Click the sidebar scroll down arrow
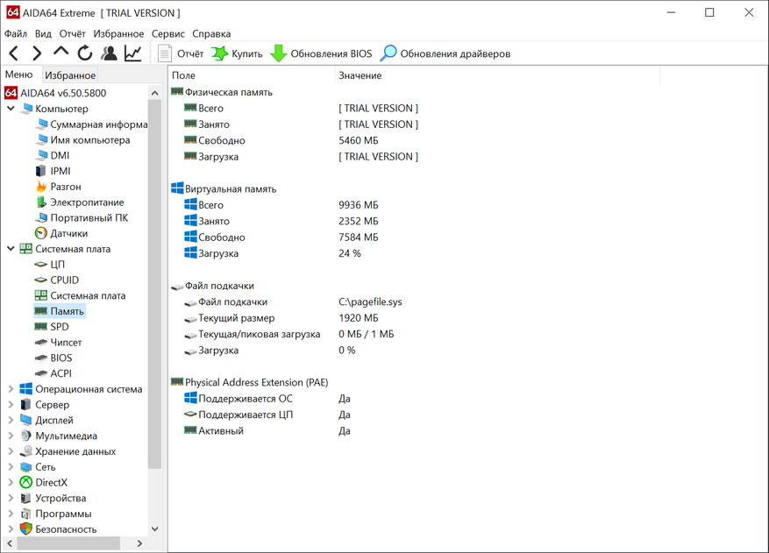 (154, 528)
